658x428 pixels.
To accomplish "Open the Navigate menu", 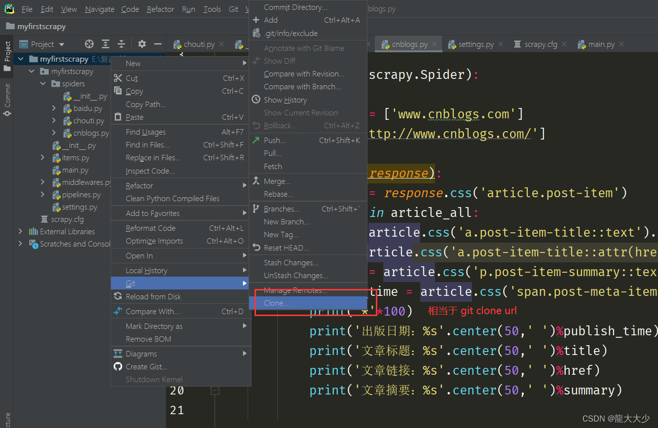I will 100,9.
